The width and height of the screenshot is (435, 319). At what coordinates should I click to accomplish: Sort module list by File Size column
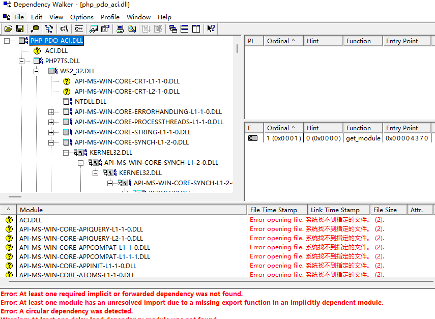point(385,210)
